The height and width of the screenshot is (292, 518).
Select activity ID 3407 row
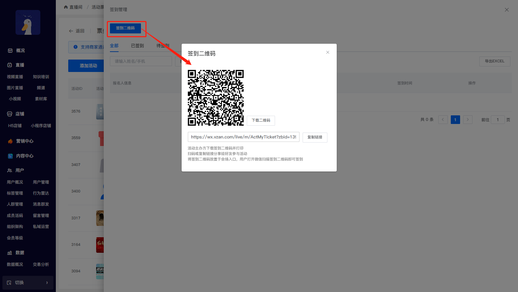86,165
